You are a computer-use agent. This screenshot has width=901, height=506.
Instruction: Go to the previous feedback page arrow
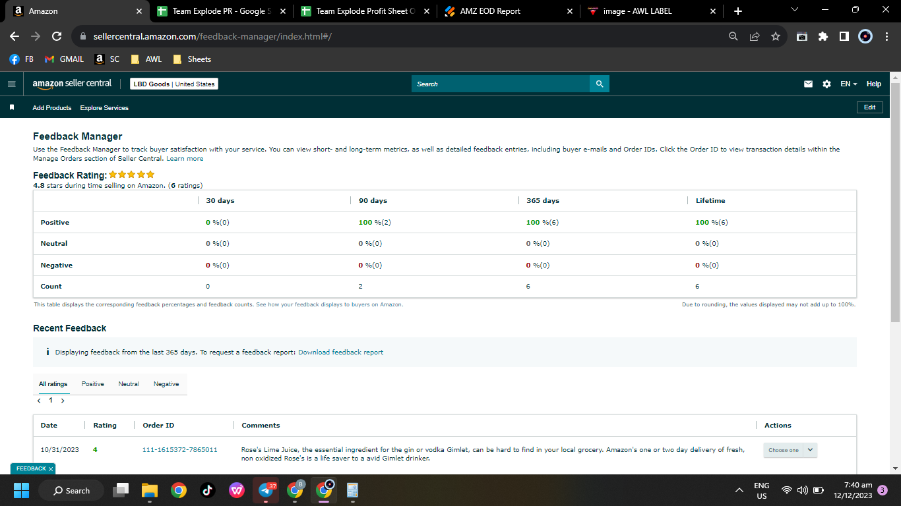coord(39,401)
